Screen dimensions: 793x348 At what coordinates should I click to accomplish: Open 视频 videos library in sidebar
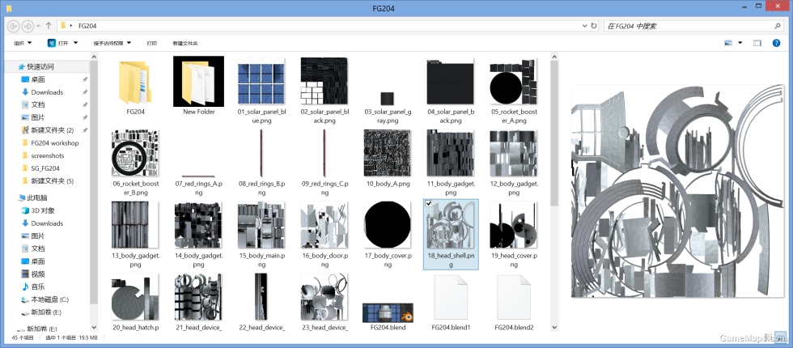click(x=37, y=274)
